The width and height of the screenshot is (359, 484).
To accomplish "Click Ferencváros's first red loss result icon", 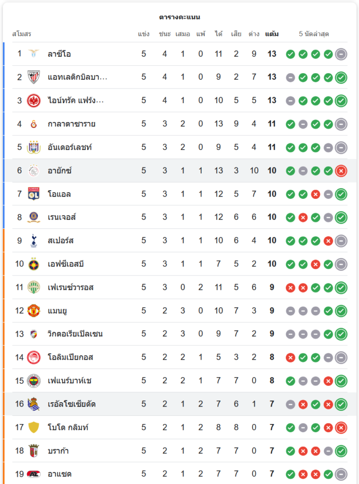I will coord(290,287).
